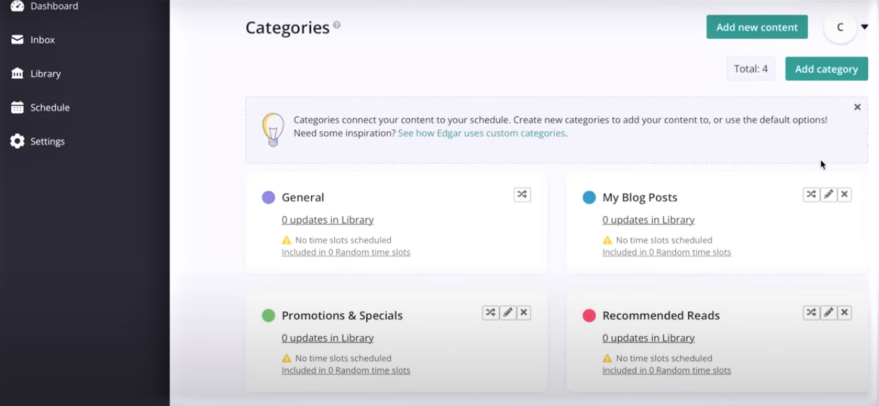The image size is (879, 406).
Task: Edit the Recommended Reads category pencil icon
Action: [x=828, y=313]
